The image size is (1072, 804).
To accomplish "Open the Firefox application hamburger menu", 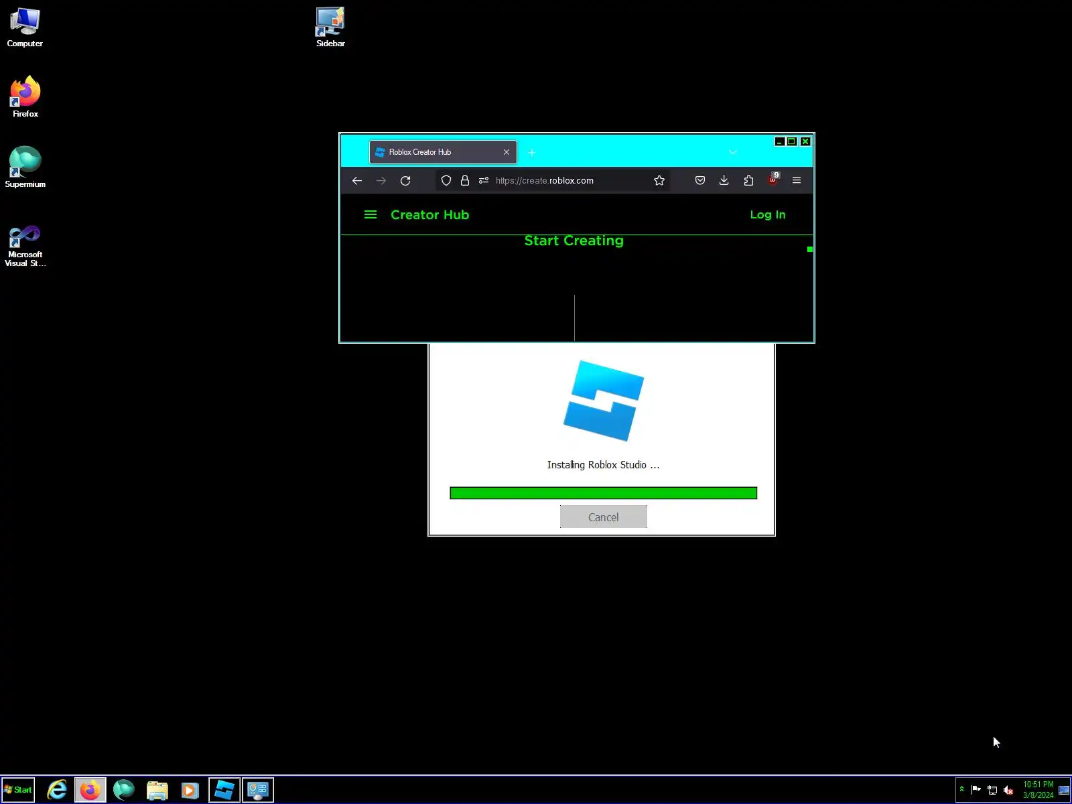I will click(797, 180).
